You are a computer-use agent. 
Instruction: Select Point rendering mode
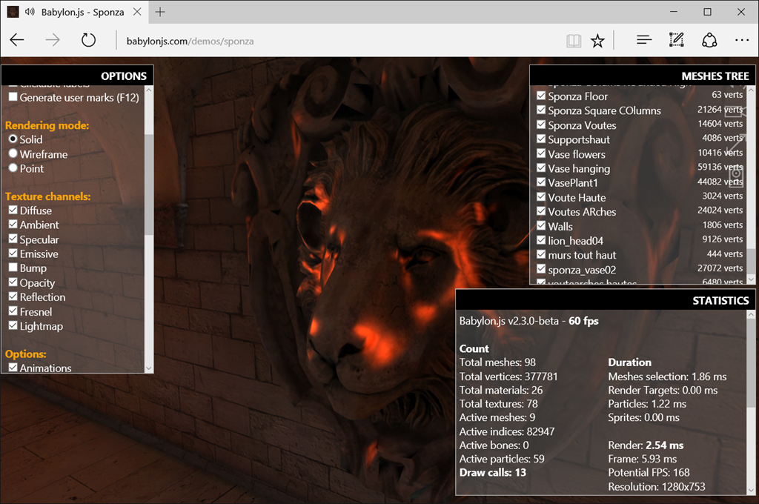(13, 168)
